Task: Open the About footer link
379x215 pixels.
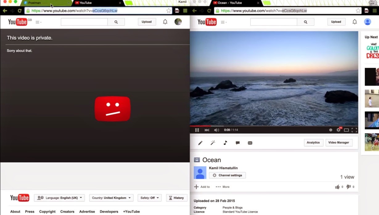Action: click(15, 212)
